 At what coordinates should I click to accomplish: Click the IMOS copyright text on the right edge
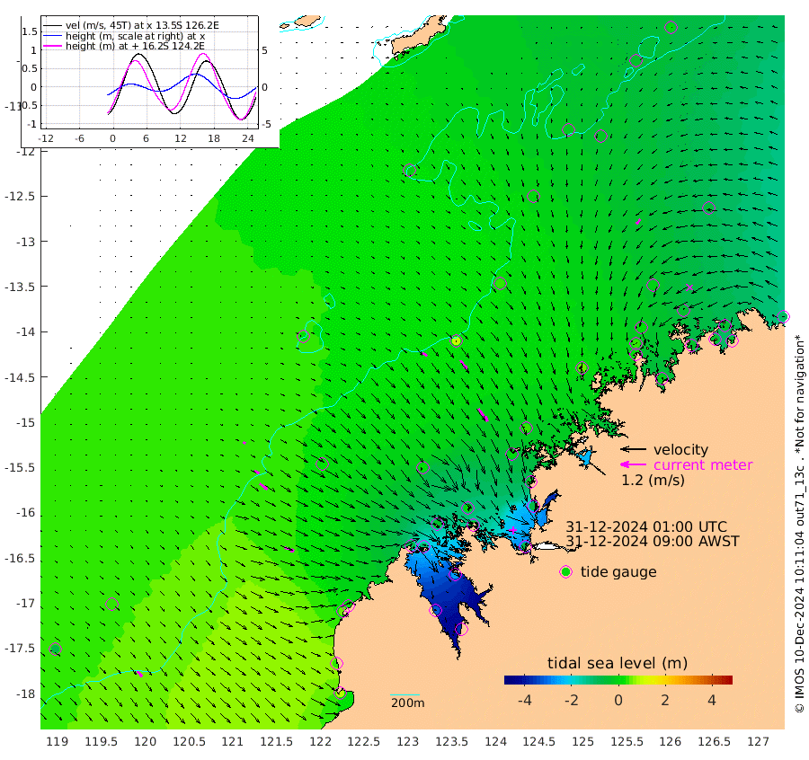[x=799, y=524]
